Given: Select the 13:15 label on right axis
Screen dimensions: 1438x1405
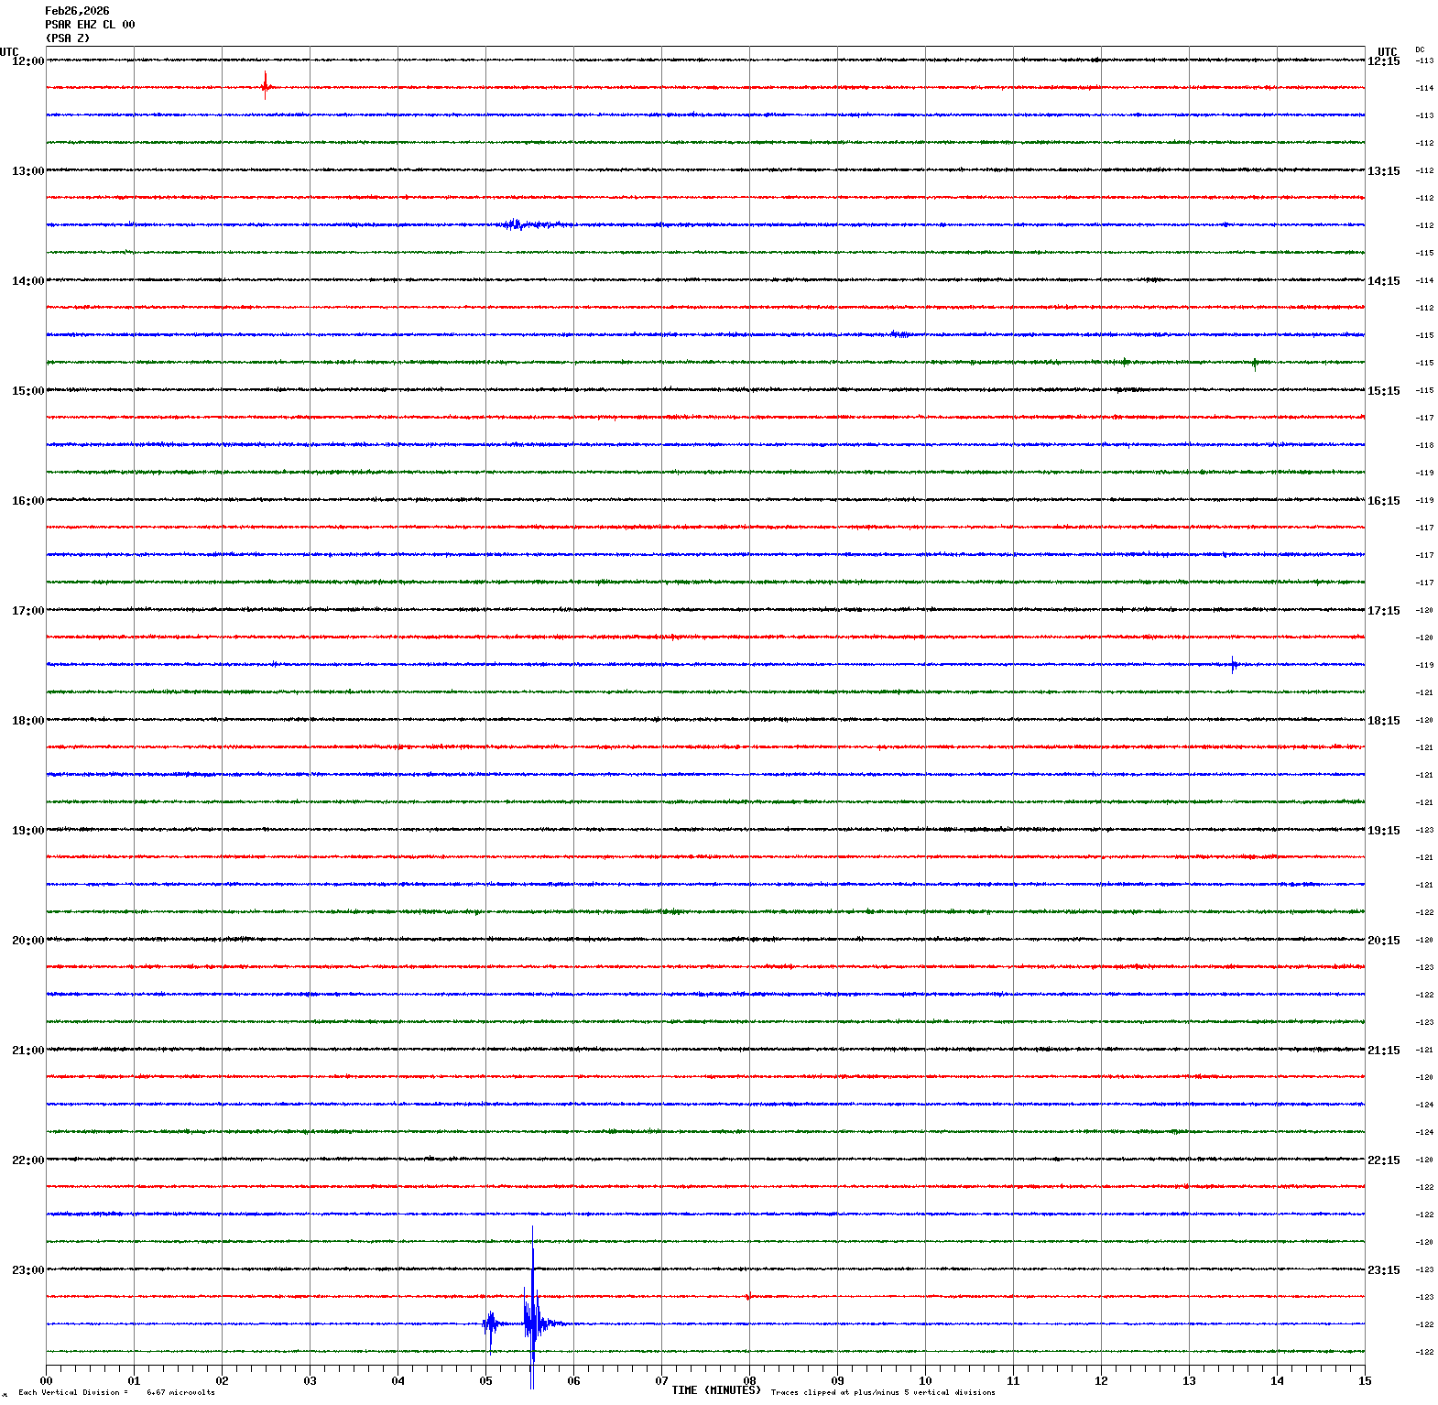Looking at the screenshot, I should (1383, 171).
